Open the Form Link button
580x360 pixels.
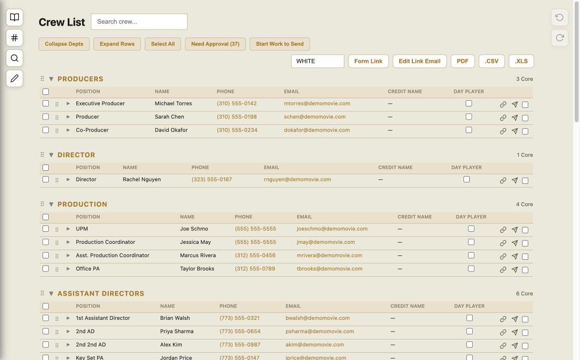coord(368,61)
